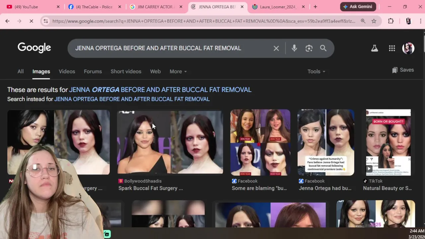Close the JENNA OPRTEGA search tab
Image resolution: width=425 pixels, height=239 pixels.
pyautogui.click(x=242, y=7)
